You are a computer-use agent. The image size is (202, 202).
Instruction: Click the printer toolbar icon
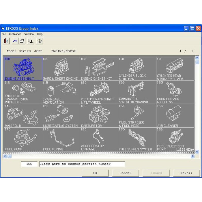22,41
